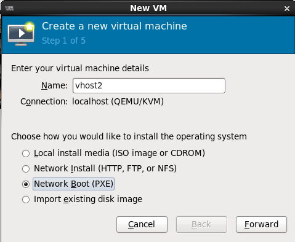Click 'Enter your virtual machine details' text
This screenshot has height=242, width=295.
click(80, 68)
